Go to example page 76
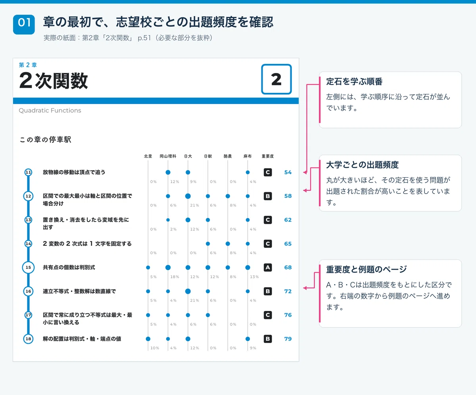 [288, 315]
